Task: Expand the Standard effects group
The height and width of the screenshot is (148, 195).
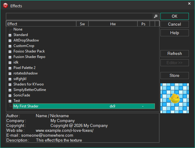Action: [10, 35]
